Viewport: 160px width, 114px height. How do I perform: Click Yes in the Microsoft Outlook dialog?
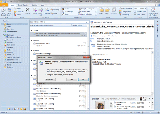72,79
